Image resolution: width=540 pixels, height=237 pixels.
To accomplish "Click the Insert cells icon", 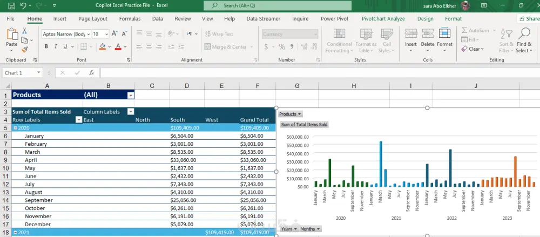I will 410,35.
